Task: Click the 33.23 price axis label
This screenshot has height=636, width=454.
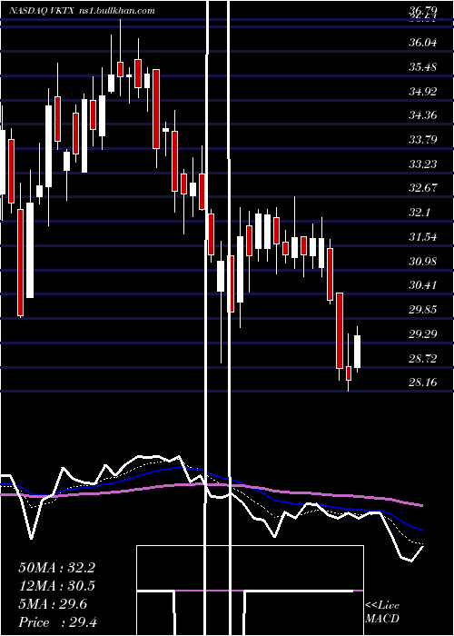Action: pos(423,164)
